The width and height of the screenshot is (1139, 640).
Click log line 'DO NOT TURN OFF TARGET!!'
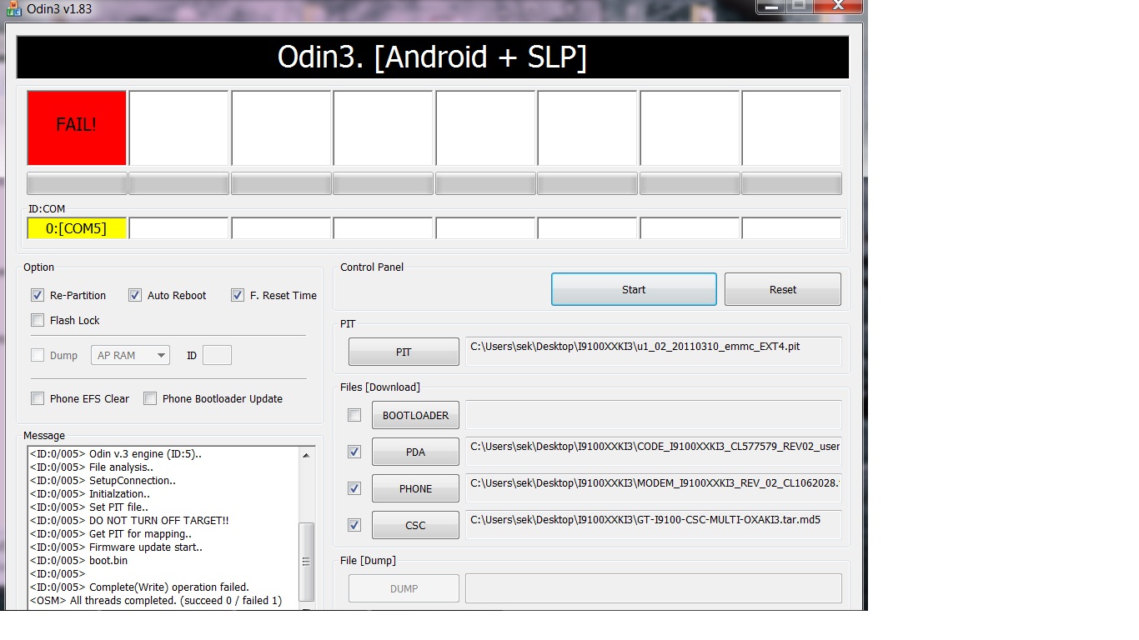pyautogui.click(x=158, y=520)
